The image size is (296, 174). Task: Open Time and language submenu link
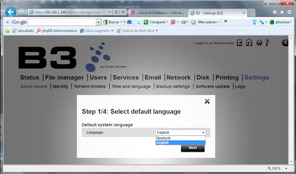tap(131, 87)
